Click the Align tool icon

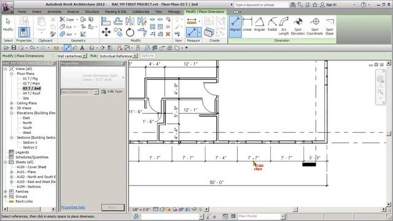click(106, 21)
